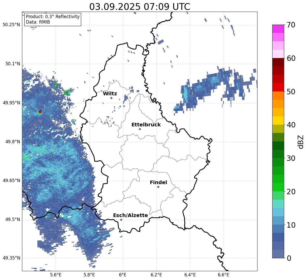Click the 49.65°N latitude label

pyautogui.click(x=11, y=181)
